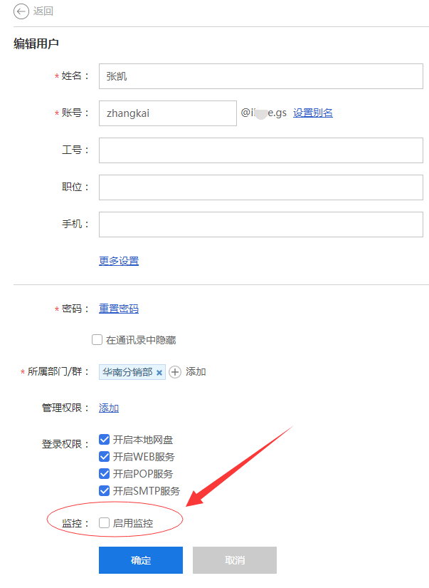
Task: Enable 启用监控 checkbox
Action: [x=104, y=522]
